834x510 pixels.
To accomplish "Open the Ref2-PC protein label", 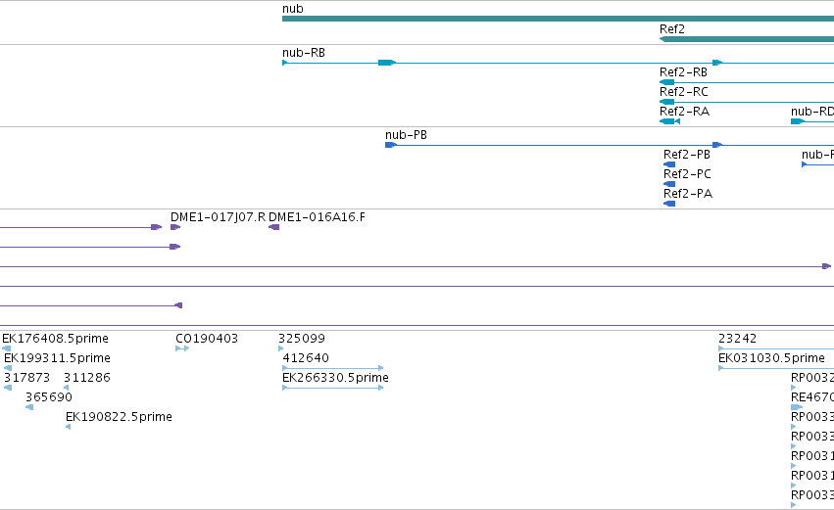I will pos(687,174).
